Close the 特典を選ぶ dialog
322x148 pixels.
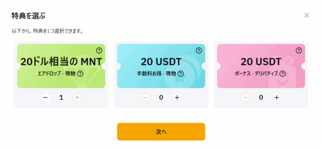coord(306,15)
